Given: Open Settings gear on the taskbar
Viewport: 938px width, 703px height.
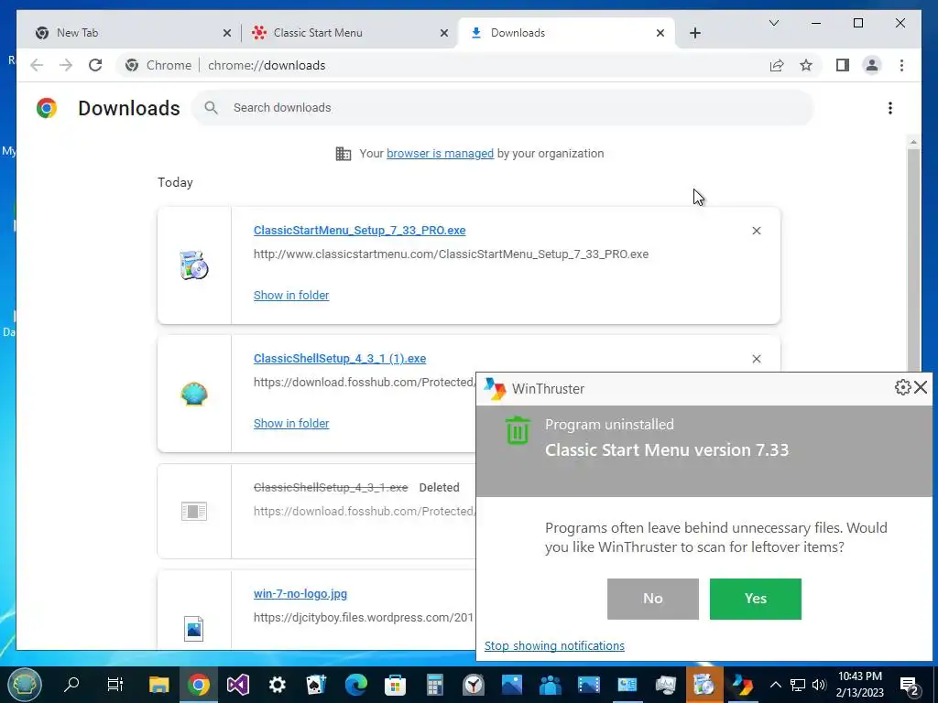Looking at the screenshot, I should (x=277, y=684).
